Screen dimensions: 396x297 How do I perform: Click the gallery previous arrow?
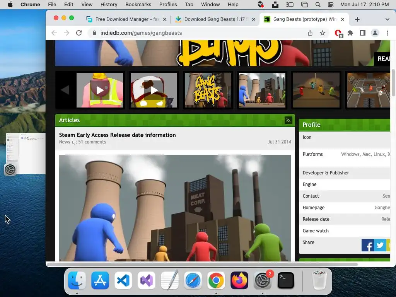pyautogui.click(x=65, y=90)
